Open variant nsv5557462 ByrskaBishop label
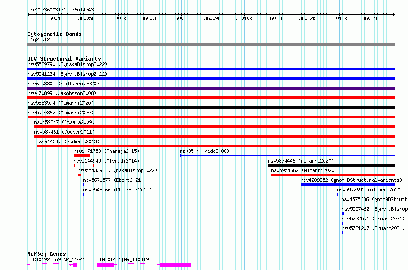This screenshot has height=270, width=408. (375, 209)
